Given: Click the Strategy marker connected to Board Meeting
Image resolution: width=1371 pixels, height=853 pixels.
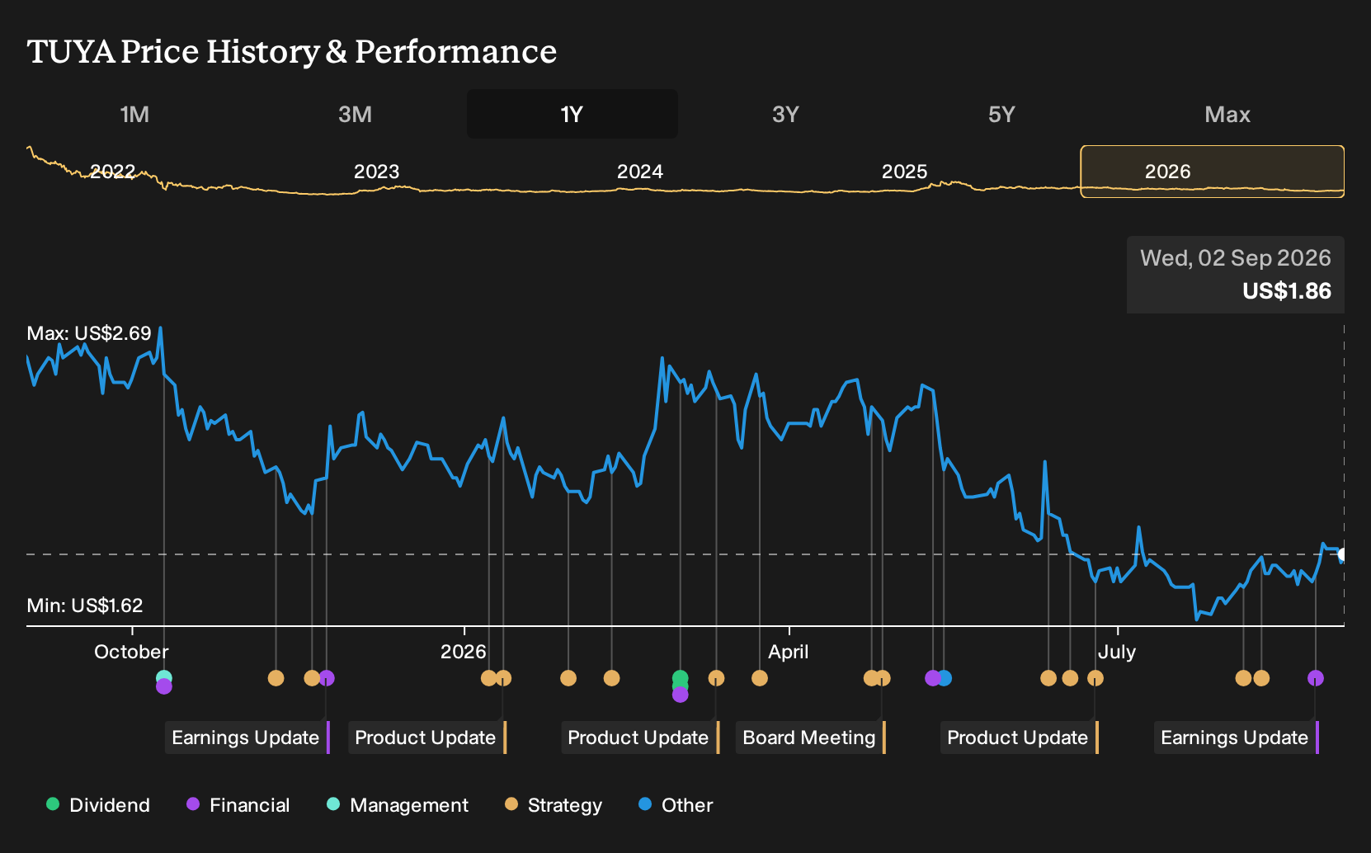Looking at the screenshot, I should tap(883, 678).
